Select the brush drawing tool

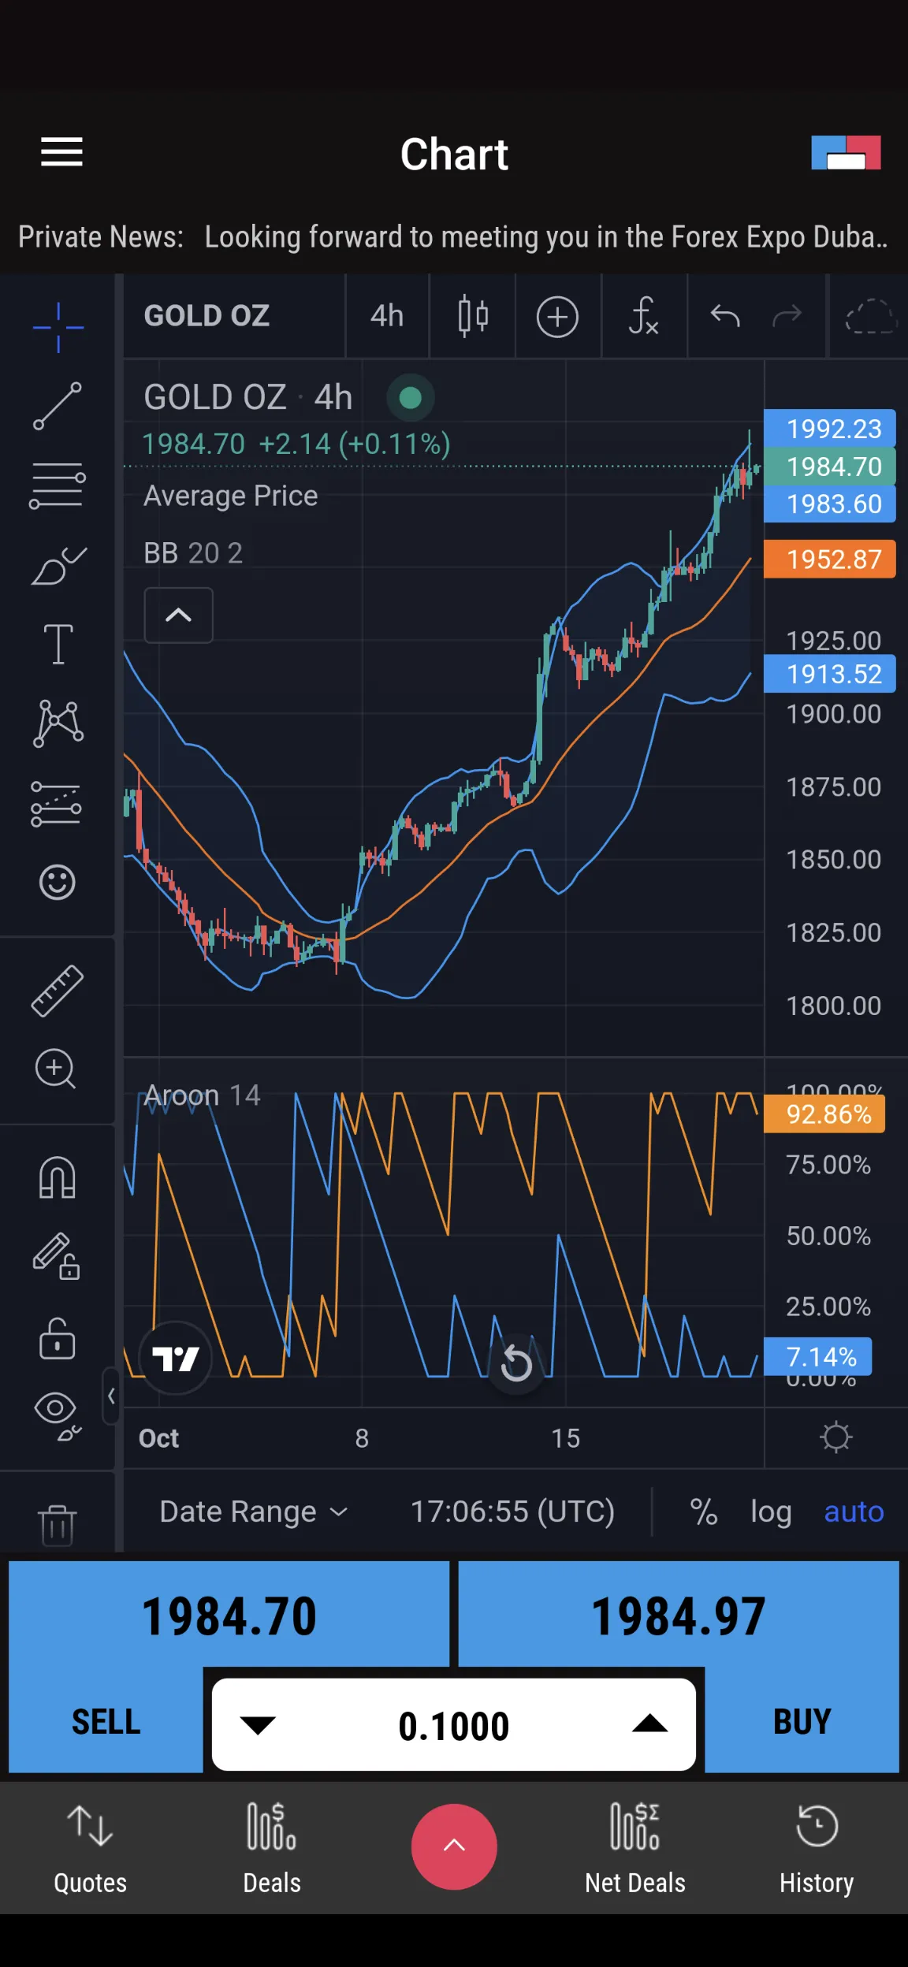pos(58,565)
